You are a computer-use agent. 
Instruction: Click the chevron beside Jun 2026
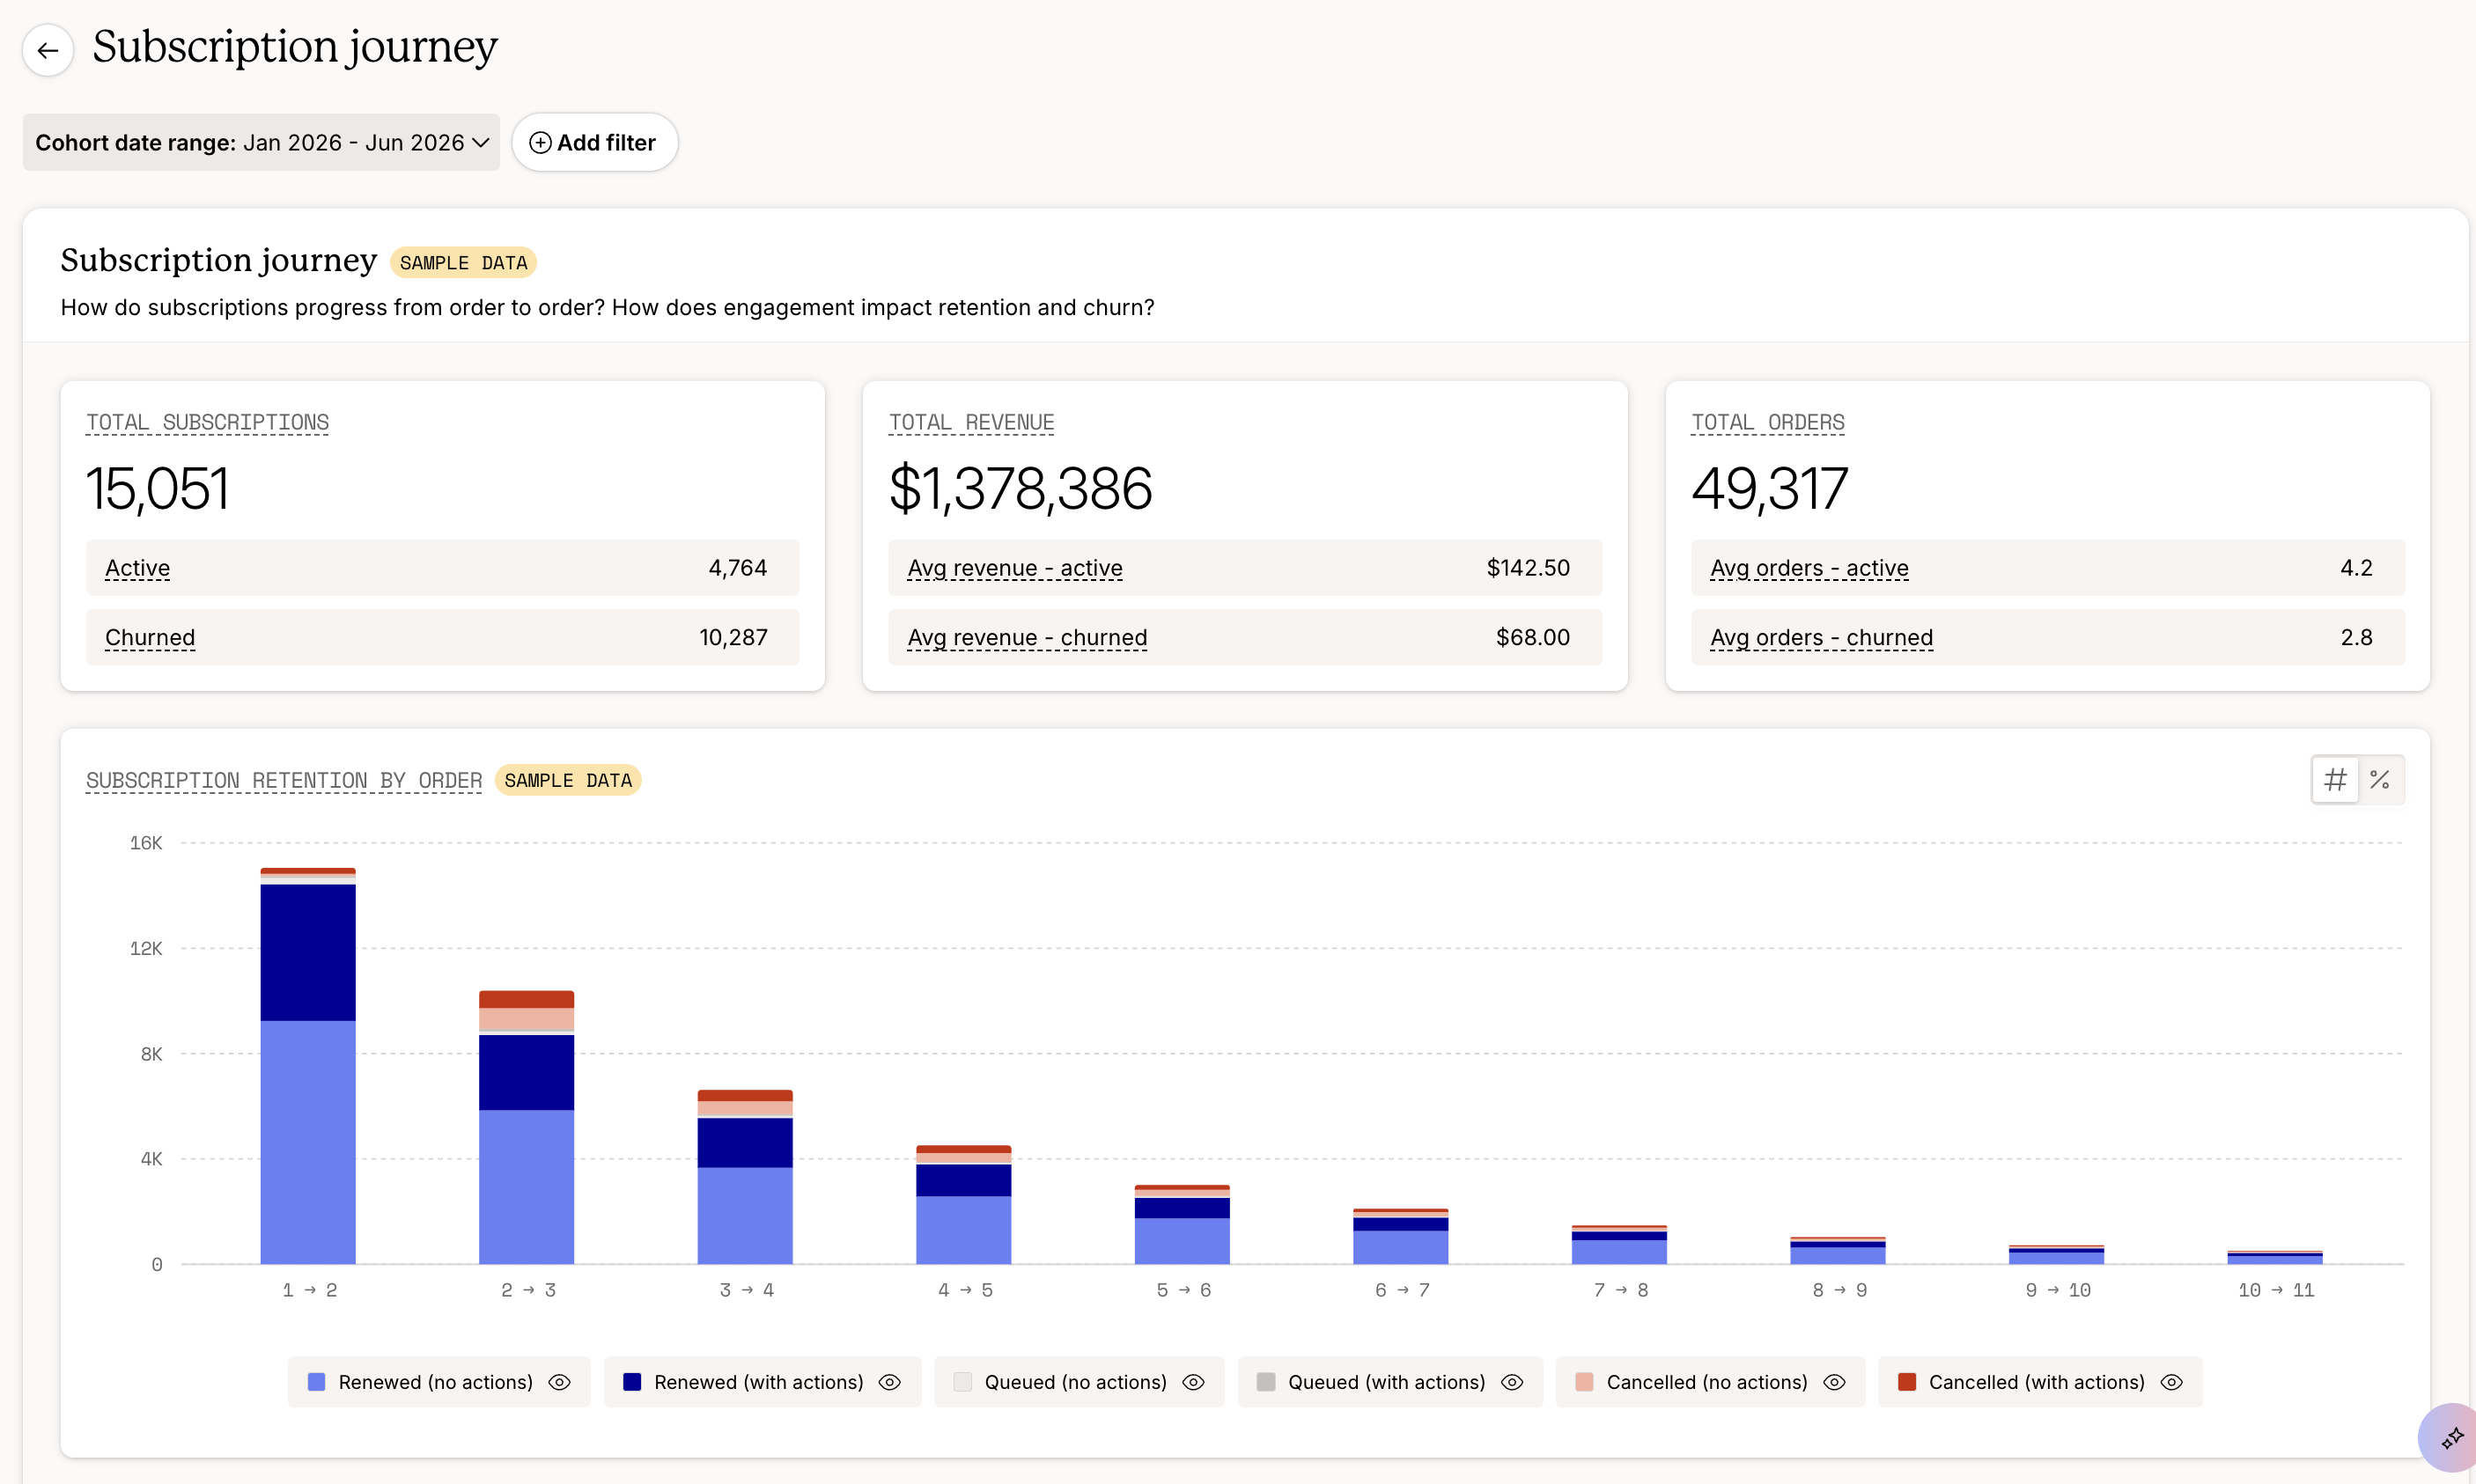coord(480,143)
